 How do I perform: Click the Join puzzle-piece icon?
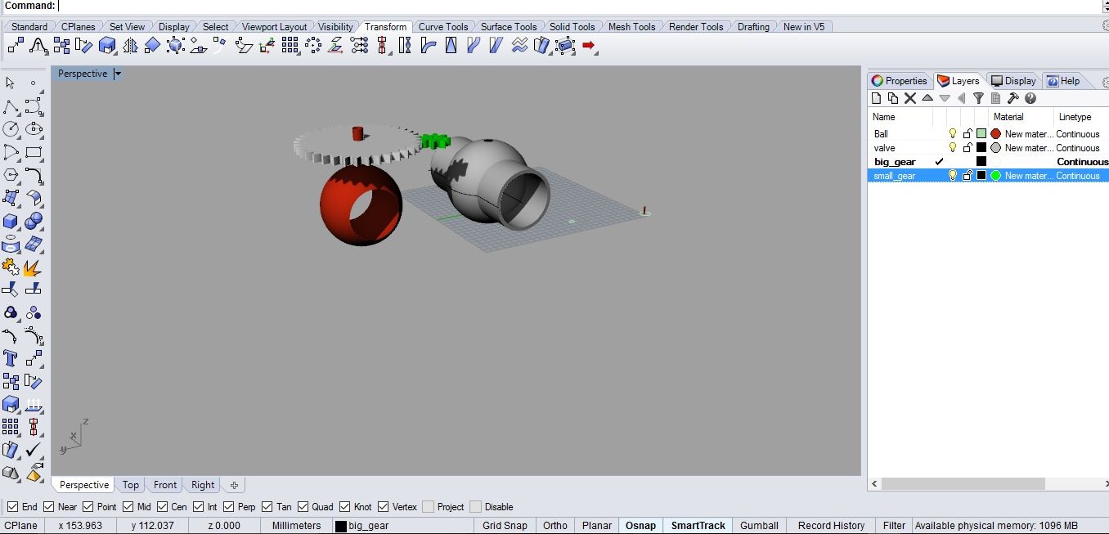11,267
